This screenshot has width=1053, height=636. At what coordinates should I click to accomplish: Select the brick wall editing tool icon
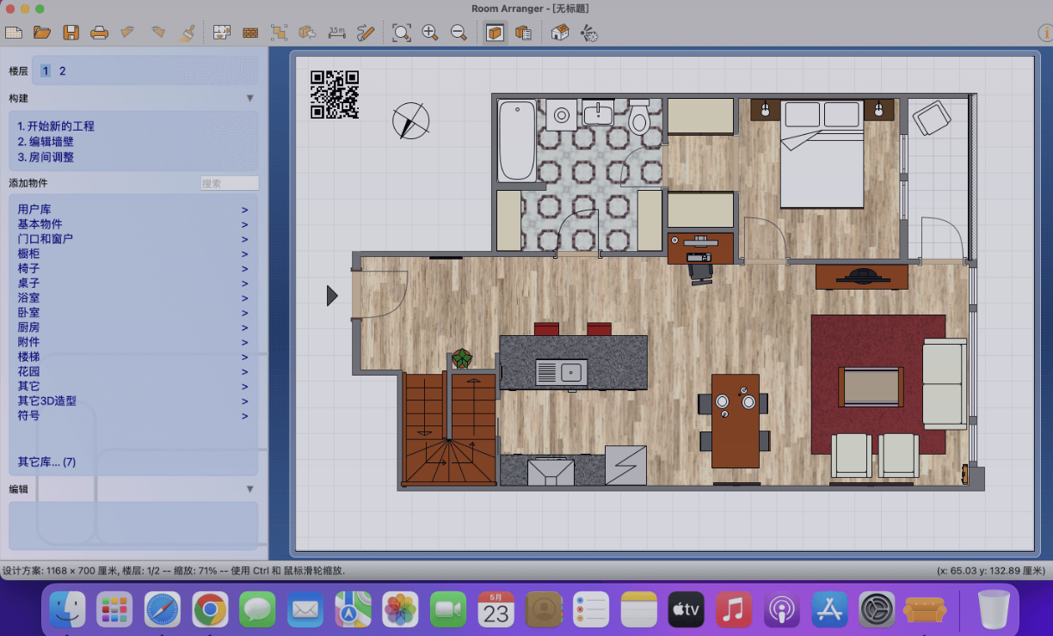(249, 33)
